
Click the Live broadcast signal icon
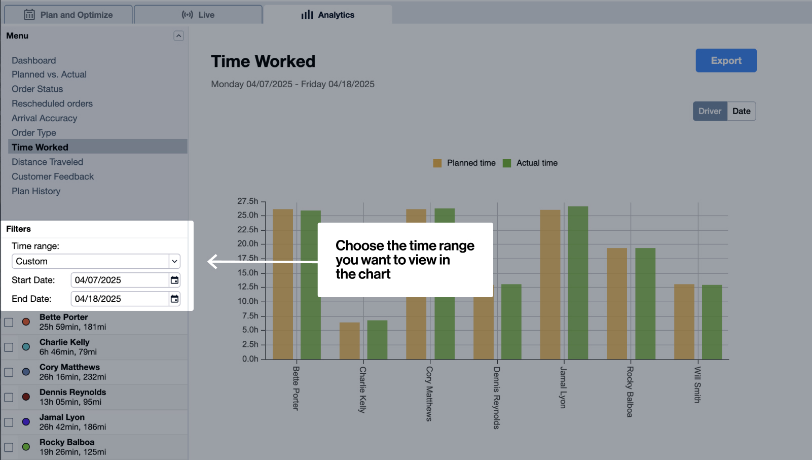[x=188, y=15]
